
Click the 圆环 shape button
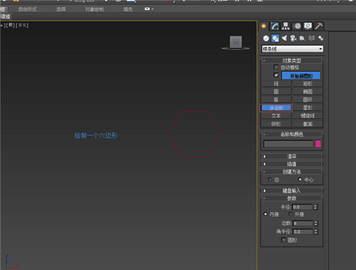click(308, 100)
